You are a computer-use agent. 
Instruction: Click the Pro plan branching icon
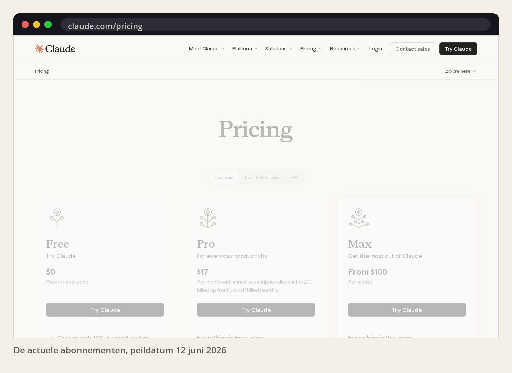[x=208, y=218]
